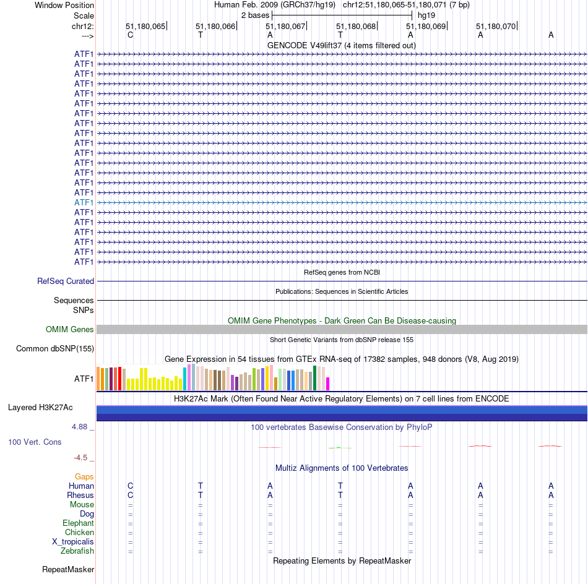Click the chr12: ruler label

click(x=83, y=26)
